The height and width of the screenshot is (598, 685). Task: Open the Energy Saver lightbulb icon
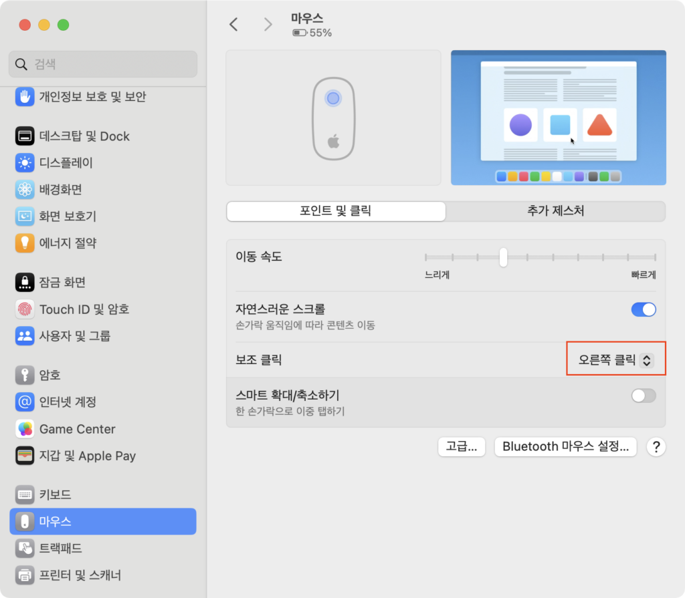point(25,243)
